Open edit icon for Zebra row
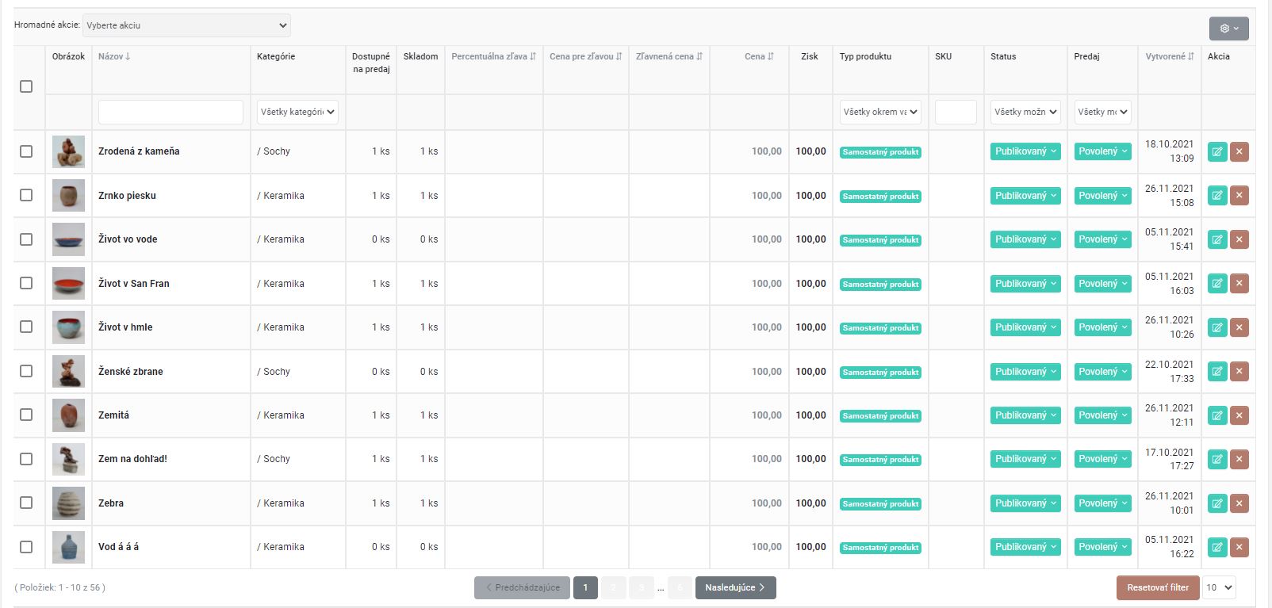This screenshot has height=608, width=1272. [x=1216, y=503]
